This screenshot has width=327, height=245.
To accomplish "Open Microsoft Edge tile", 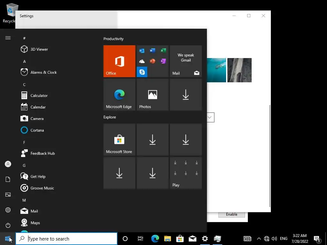I will (x=119, y=94).
